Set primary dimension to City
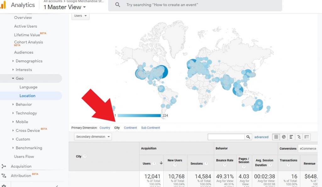This screenshot has height=187, width=322. 117,128
